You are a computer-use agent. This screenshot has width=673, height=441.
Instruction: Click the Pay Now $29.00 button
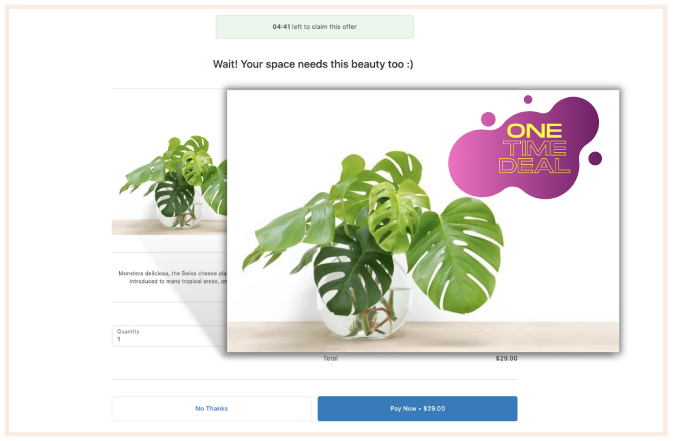pyautogui.click(x=417, y=408)
